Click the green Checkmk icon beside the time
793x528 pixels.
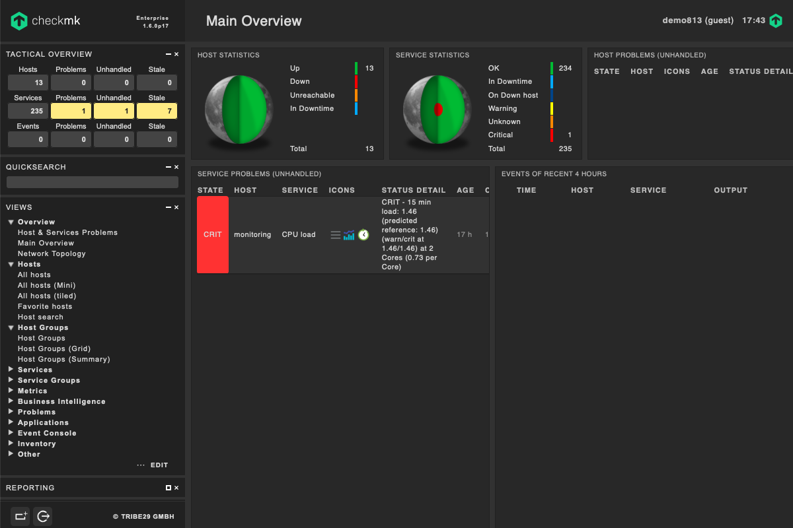pyautogui.click(x=776, y=21)
